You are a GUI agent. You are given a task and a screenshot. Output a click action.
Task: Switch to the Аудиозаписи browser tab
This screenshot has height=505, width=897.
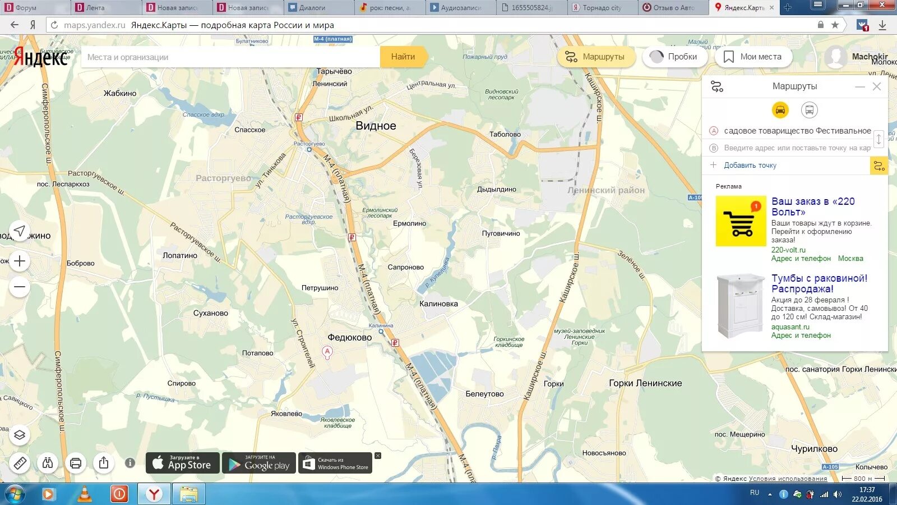tap(461, 8)
